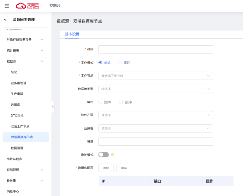Click the 编辑 button
Screen dimensions: 243x196
tap(124, 168)
